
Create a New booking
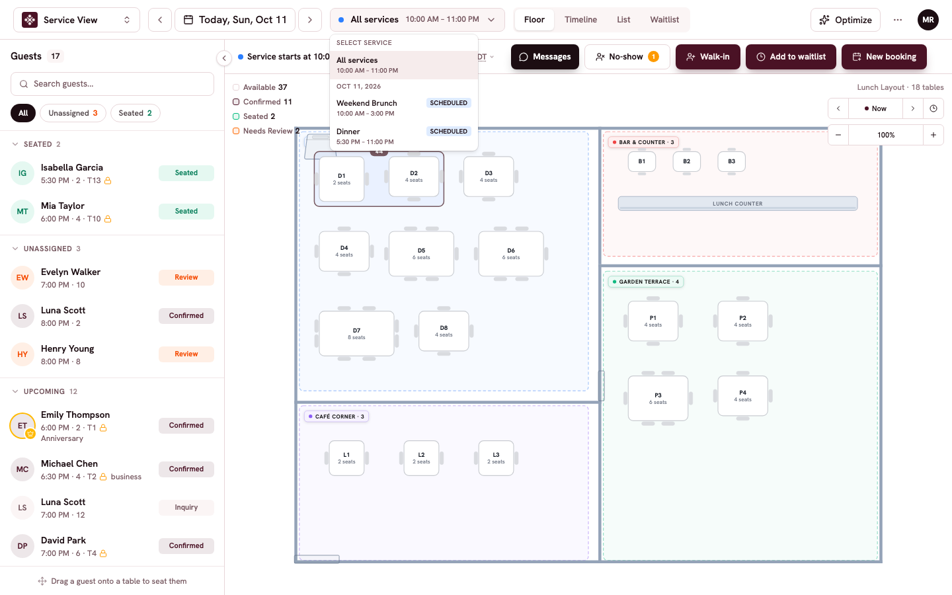click(x=884, y=57)
